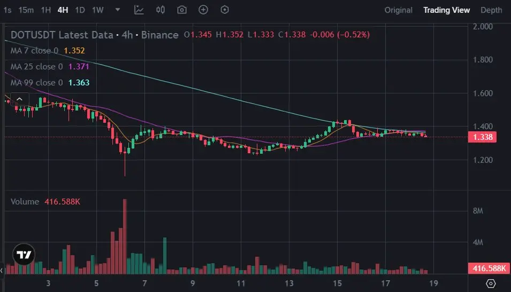Switch to the 1s time interval
Viewport: 511px width, 292px height.
point(7,10)
